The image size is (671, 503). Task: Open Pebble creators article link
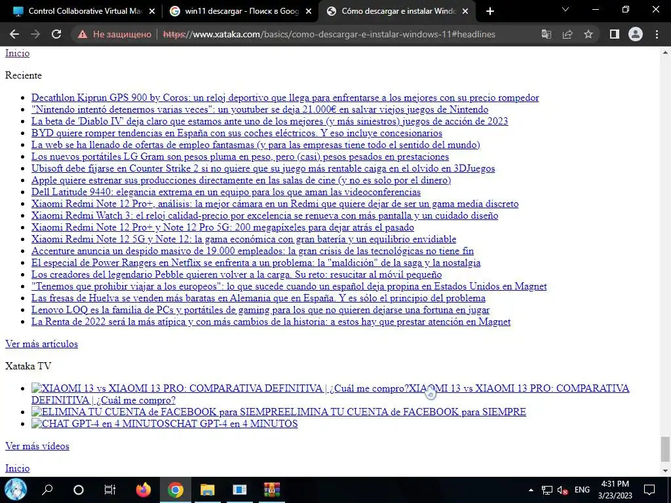point(236,274)
